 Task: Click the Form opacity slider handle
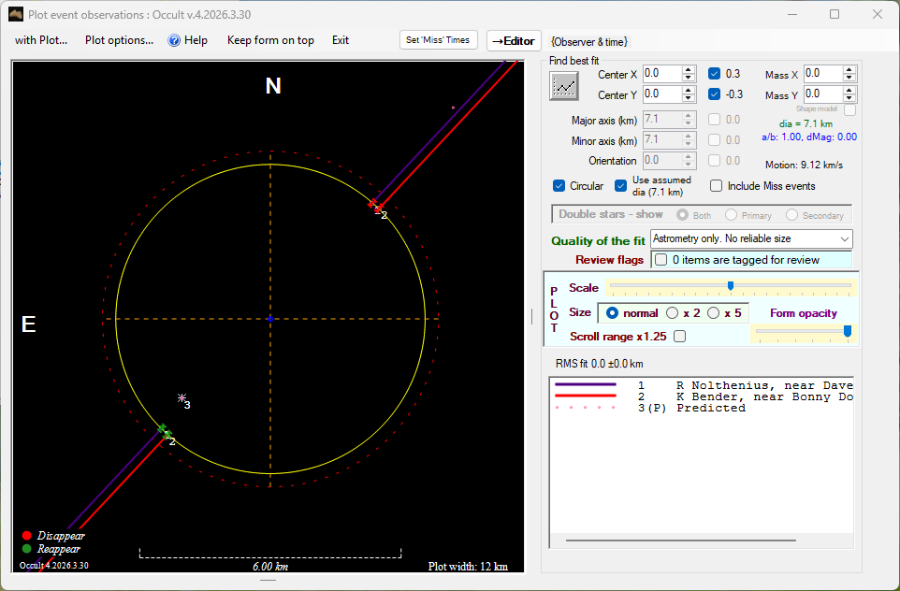point(848,332)
